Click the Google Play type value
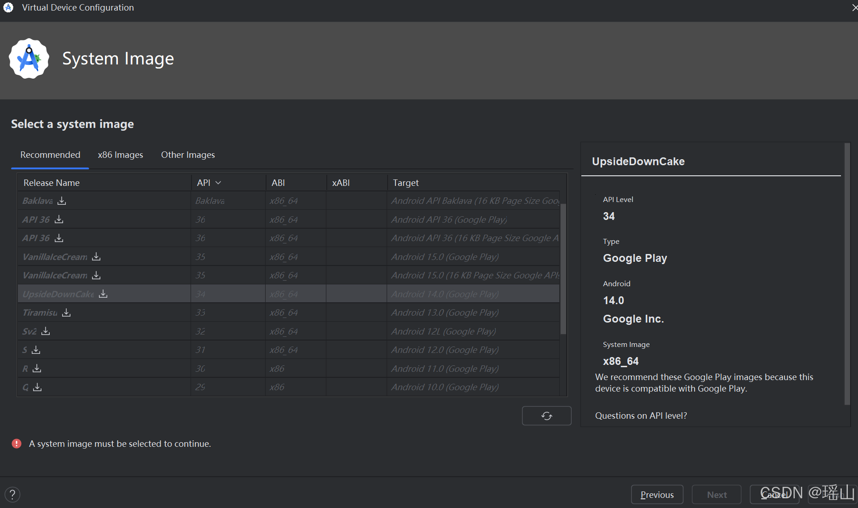858x508 pixels. point(635,258)
